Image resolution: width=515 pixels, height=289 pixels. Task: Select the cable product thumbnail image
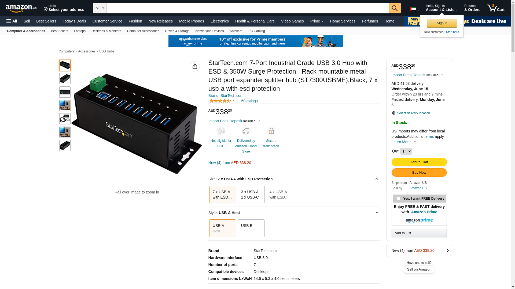click(65, 119)
